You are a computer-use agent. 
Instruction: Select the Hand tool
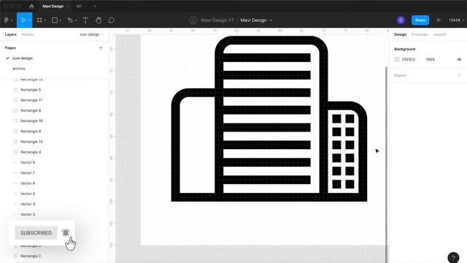[99, 20]
